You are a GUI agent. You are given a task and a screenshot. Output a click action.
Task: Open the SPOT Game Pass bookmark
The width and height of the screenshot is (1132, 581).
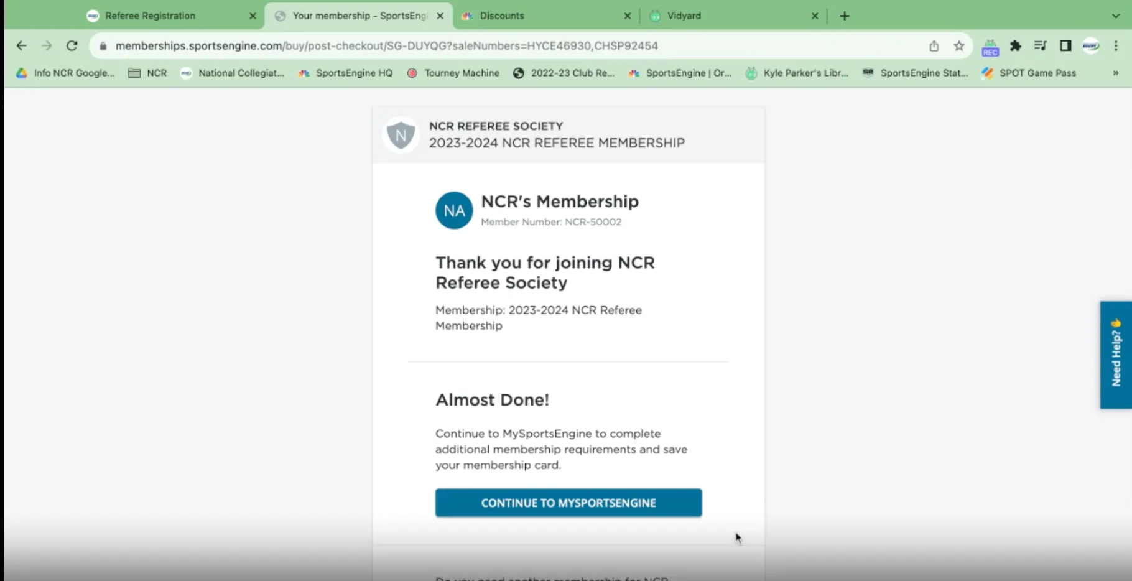[x=1029, y=73]
